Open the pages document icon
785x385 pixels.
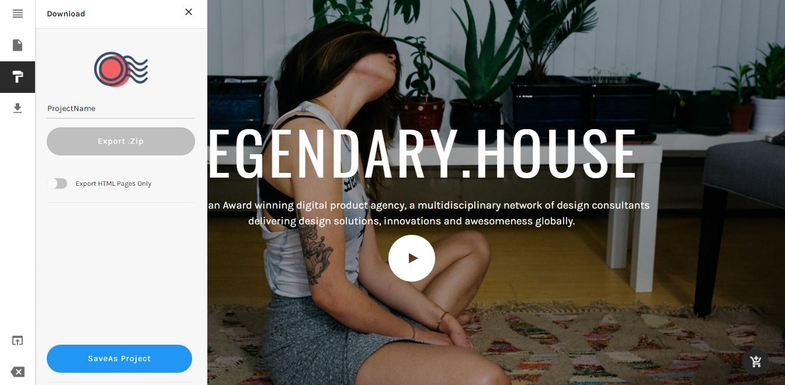tap(18, 45)
